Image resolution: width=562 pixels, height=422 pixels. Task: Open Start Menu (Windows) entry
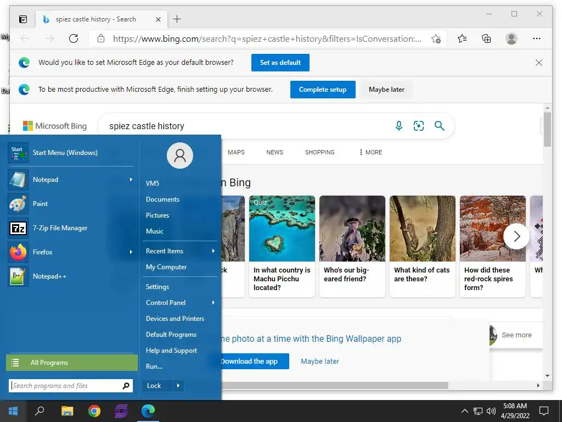pos(71,153)
